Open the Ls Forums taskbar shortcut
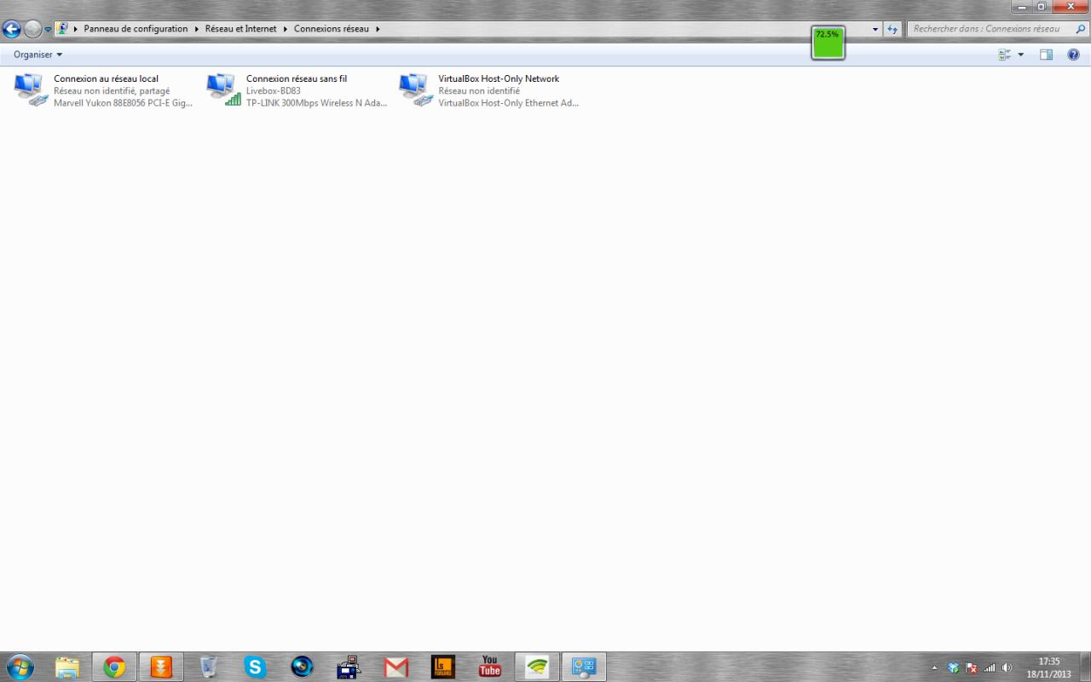Screen dimensions: 1091x682 click(442, 667)
